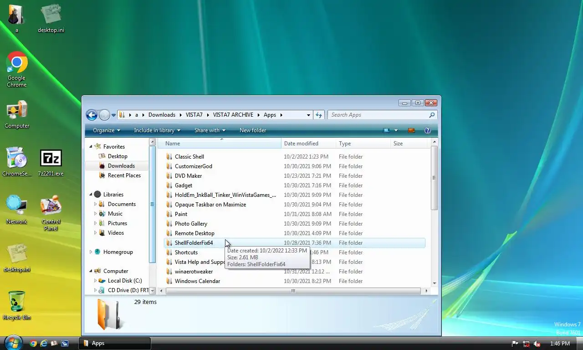
Task: Change view using the views icon
Action: (387, 130)
